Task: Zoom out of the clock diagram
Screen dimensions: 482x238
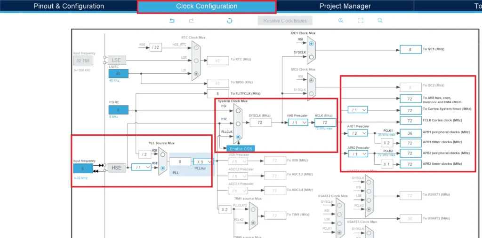Action: (x=380, y=21)
